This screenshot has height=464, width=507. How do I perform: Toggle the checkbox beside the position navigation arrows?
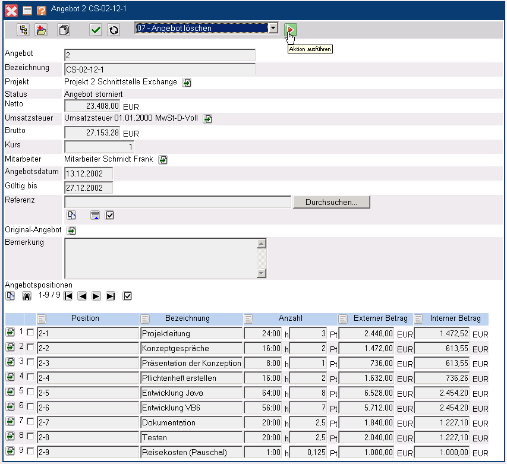pyautogui.click(x=127, y=296)
